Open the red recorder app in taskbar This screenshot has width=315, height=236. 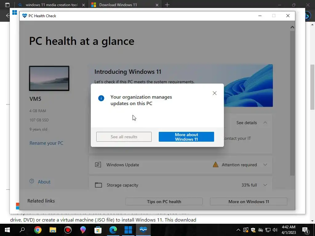click(x=68, y=230)
